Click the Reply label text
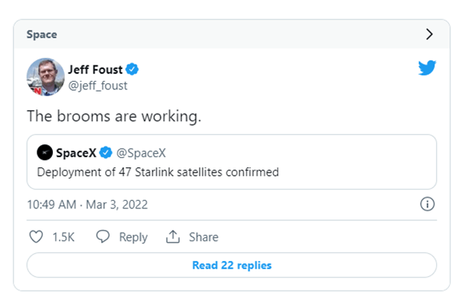The height and width of the screenshot is (308, 464). (133, 237)
